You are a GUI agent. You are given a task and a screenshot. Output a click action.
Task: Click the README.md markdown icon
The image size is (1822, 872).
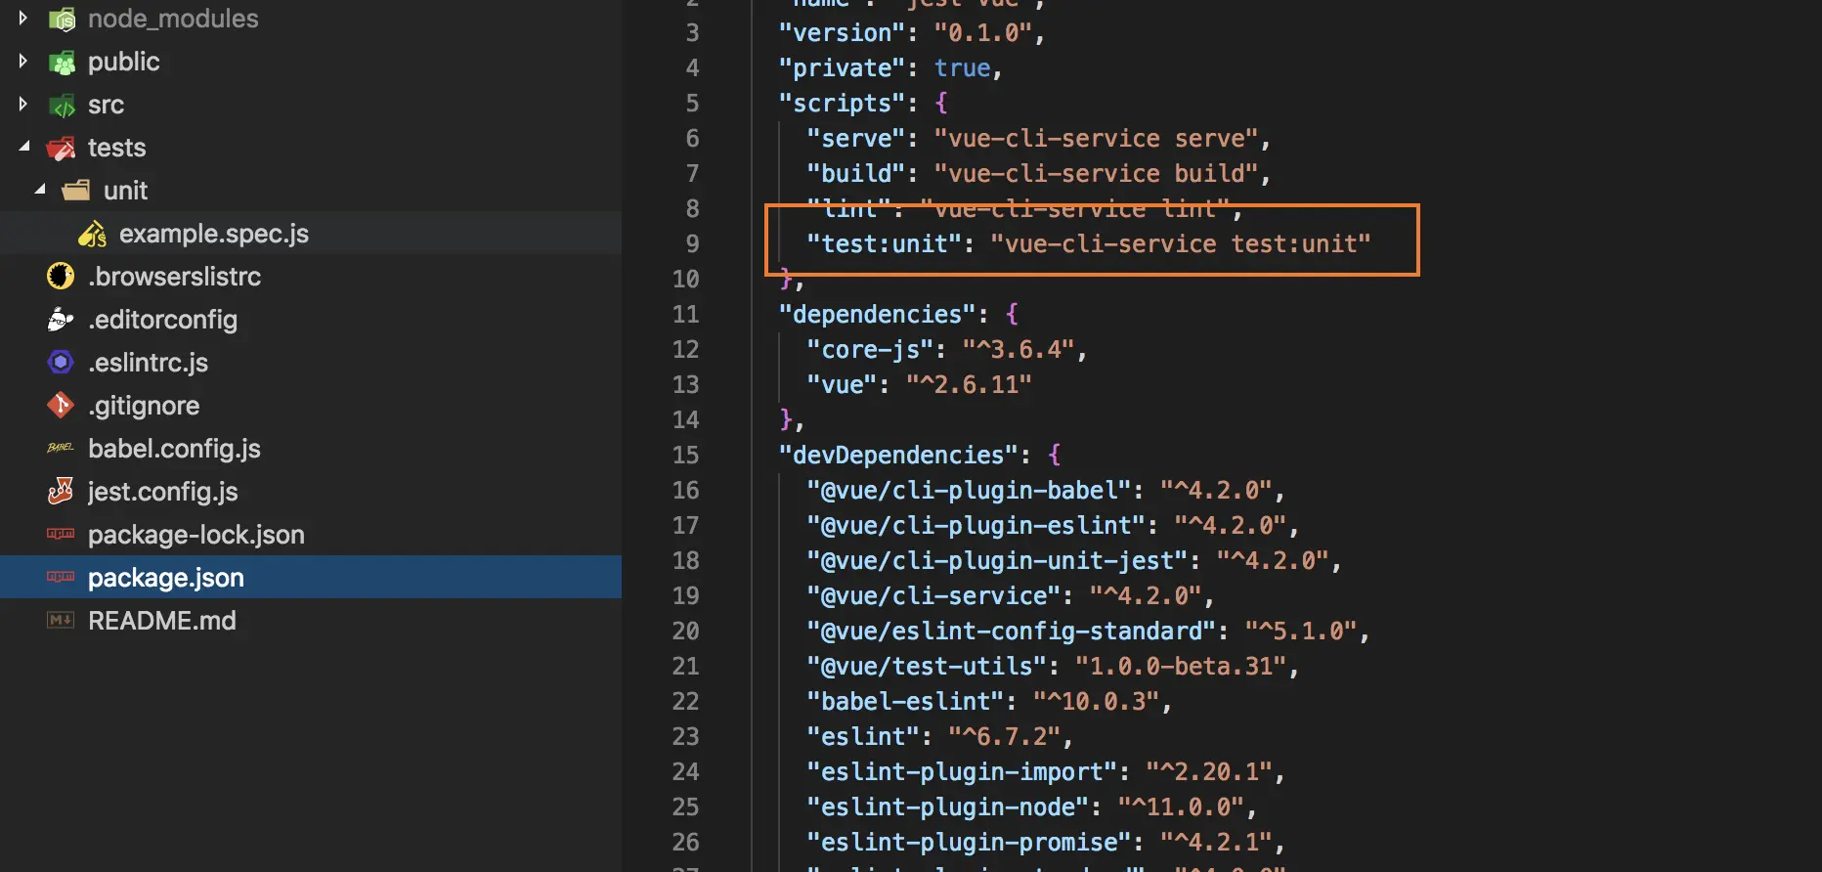[x=61, y=620]
